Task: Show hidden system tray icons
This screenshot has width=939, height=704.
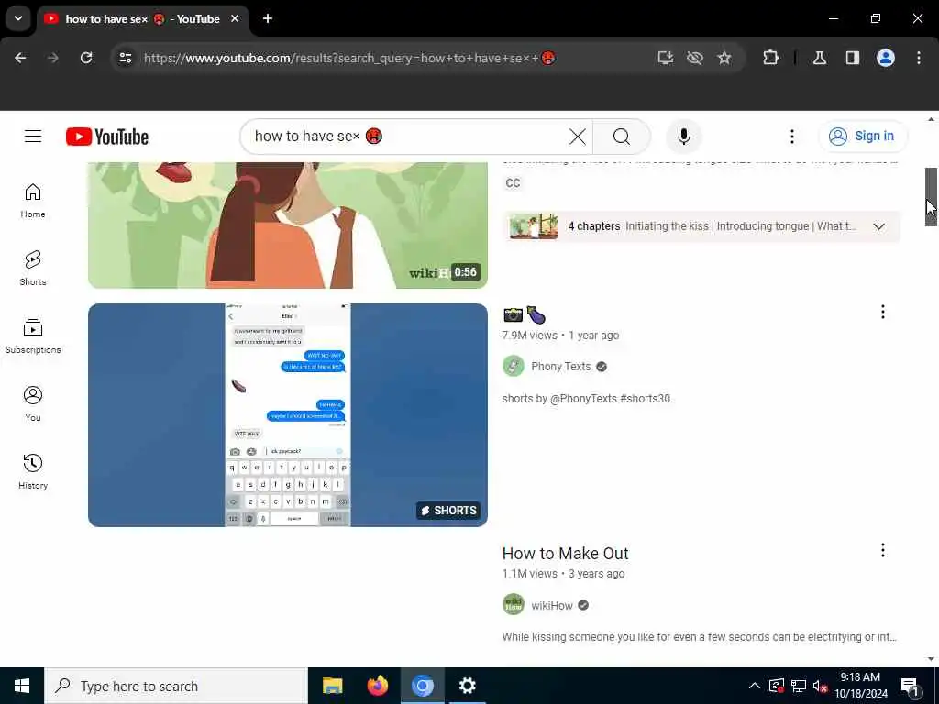Action: click(755, 686)
